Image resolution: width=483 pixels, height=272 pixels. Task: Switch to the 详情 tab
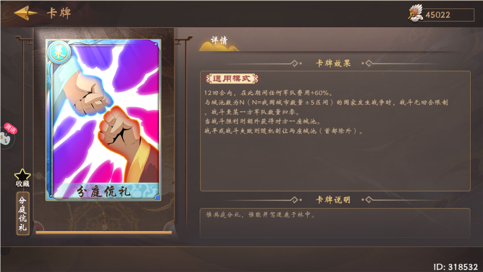(219, 41)
